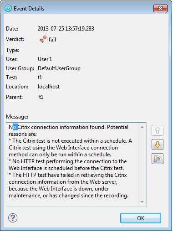The height and width of the screenshot is (232, 173).
Task: Click the 'Verdict:' label
Action: (x=15, y=39)
